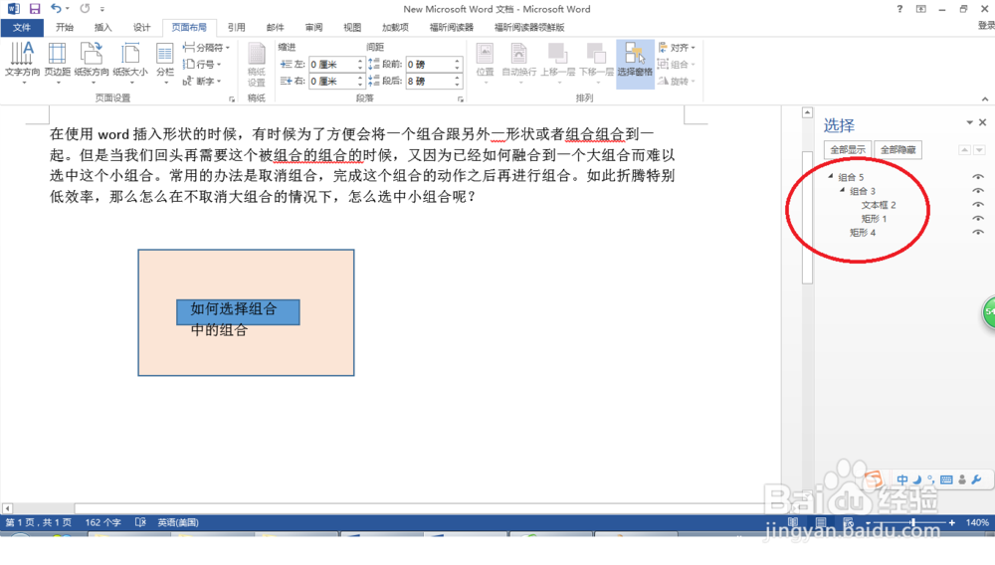The image size is (995, 565).
Task: Click the zoom slider handle
Action: [912, 522]
